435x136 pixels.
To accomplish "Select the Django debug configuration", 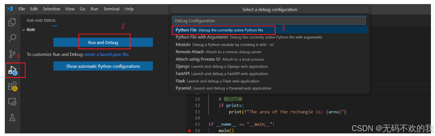I will [270, 66].
